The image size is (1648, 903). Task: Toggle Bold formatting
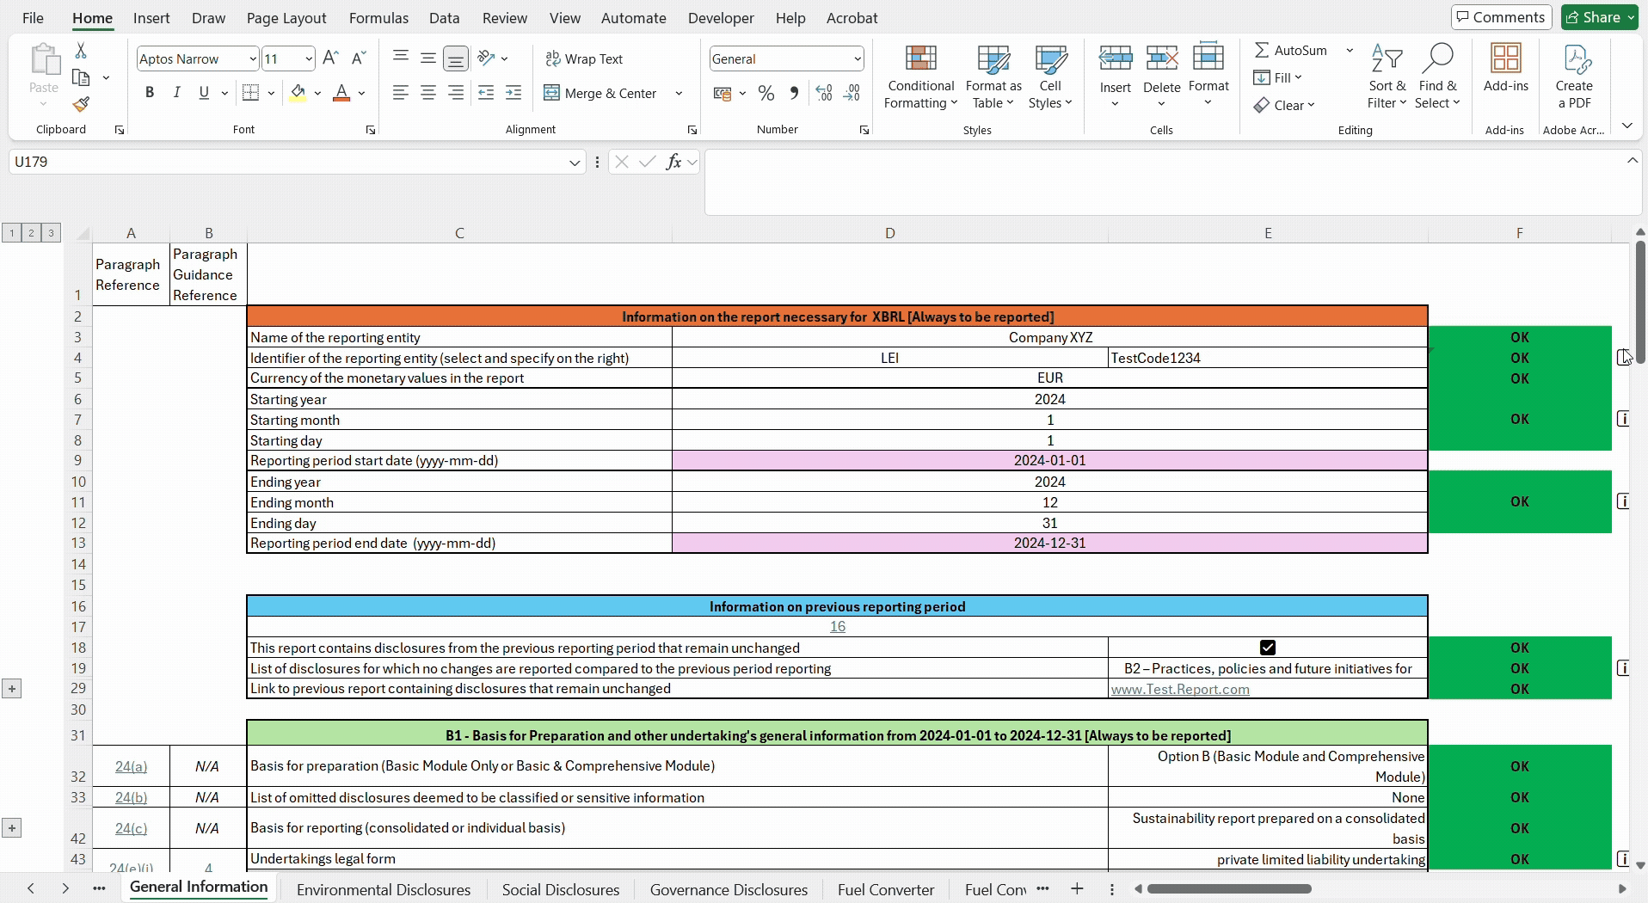coord(150,93)
